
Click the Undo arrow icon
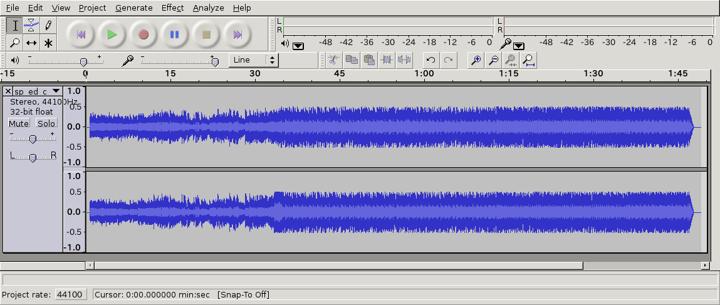point(430,60)
